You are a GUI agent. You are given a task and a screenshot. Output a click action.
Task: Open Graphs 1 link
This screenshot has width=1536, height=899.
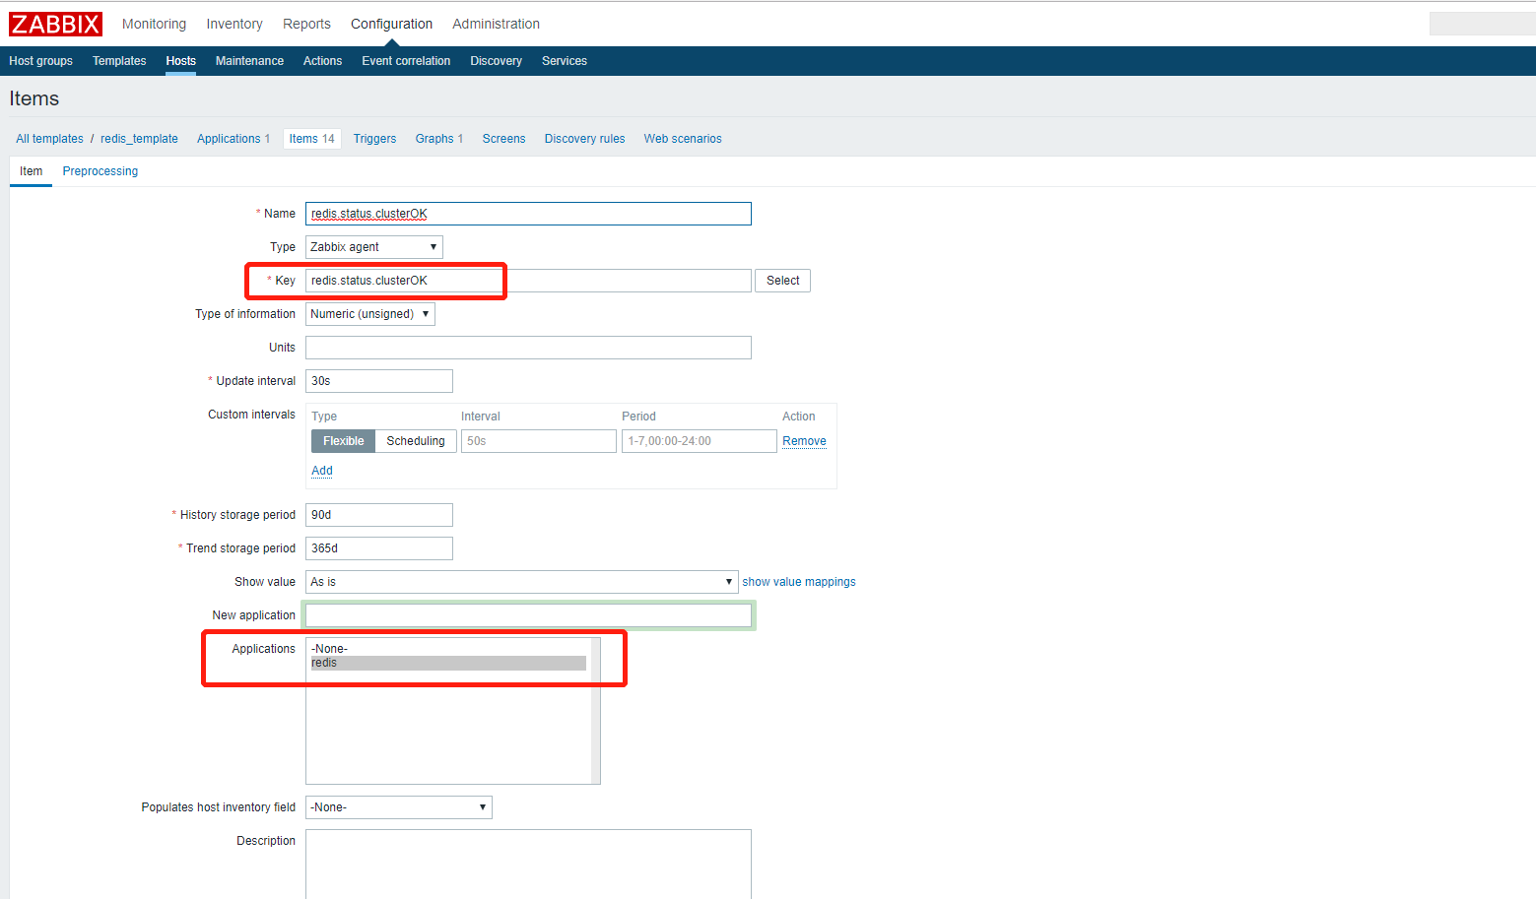point(439,139)
